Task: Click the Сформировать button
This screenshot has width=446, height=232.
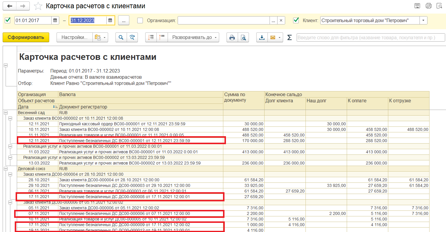Action: [x=26, y=37]
